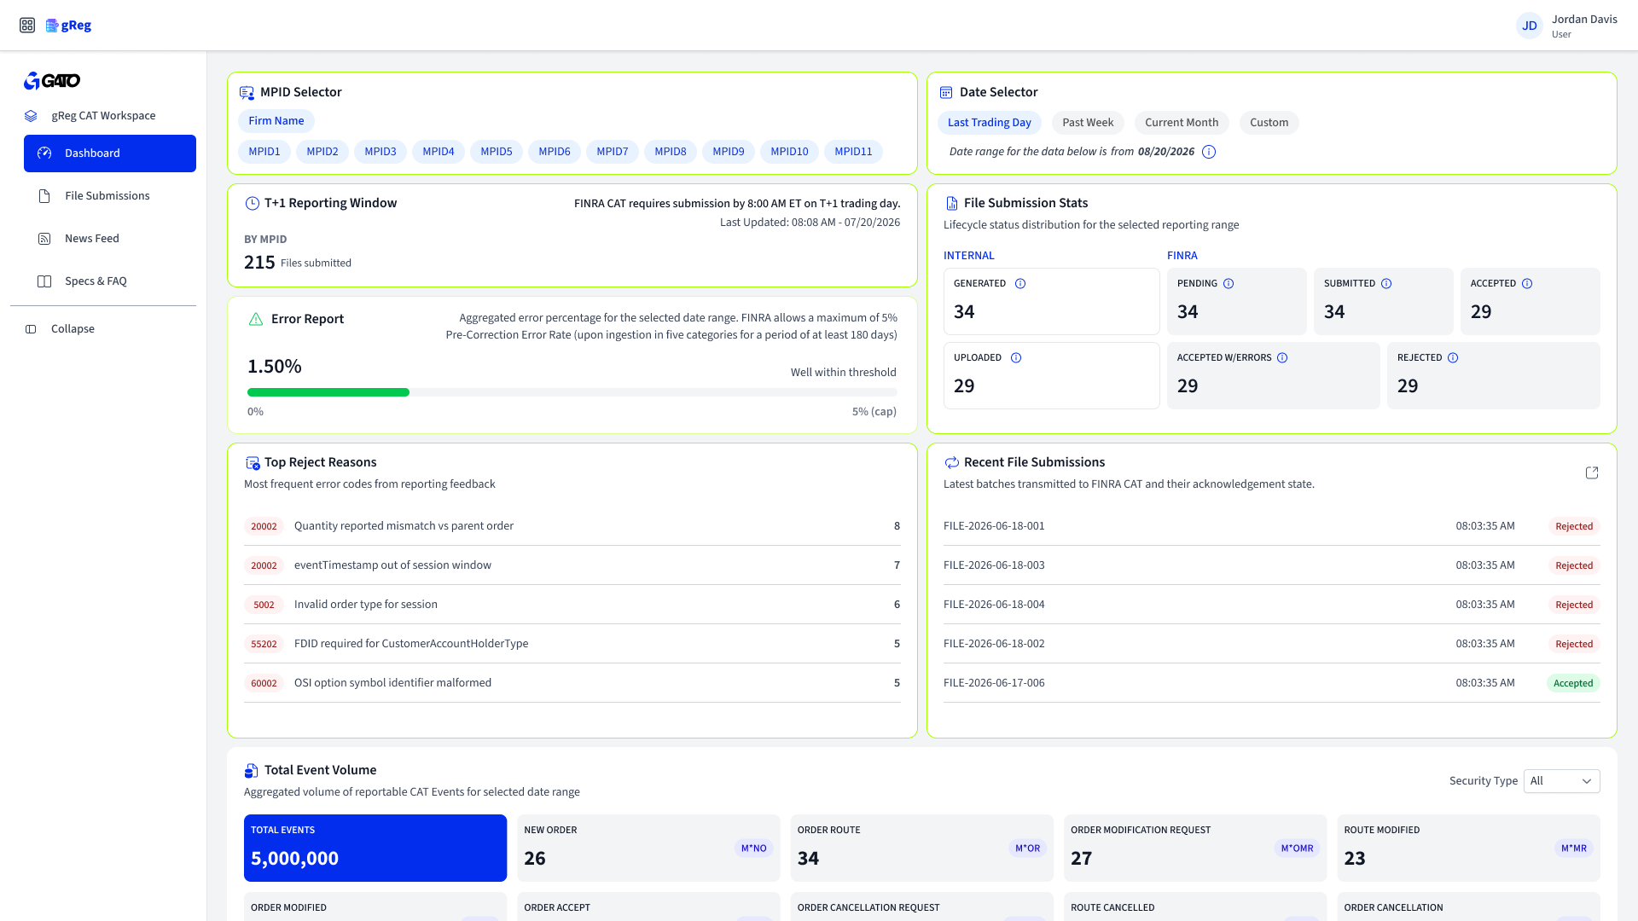Click FILE-2026-06-18-001 row
This screenshot has height=921, width=1638.
(1272, 526)
